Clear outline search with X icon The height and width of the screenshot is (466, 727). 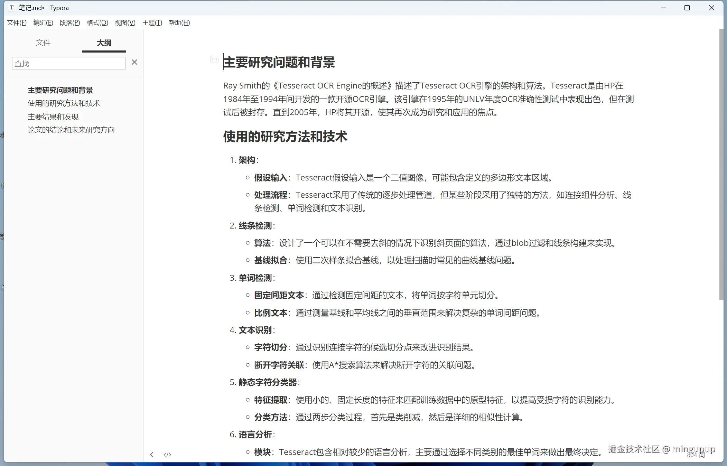[134, 62]
